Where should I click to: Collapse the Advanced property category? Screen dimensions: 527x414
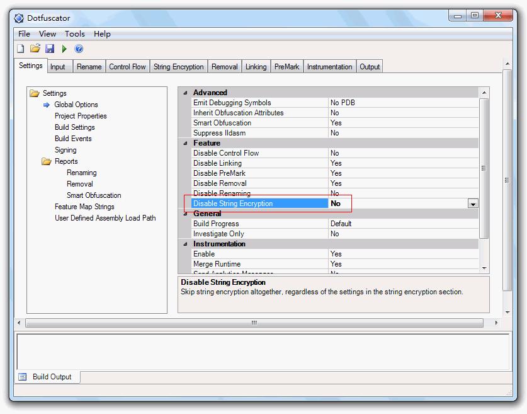pos(185,93)
